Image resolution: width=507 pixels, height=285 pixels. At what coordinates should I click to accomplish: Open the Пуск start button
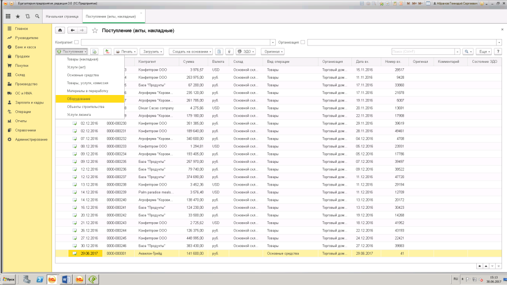point(8,279)
